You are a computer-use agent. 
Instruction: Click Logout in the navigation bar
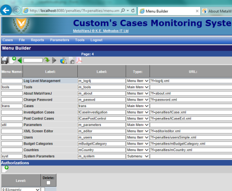coord(97,40)
